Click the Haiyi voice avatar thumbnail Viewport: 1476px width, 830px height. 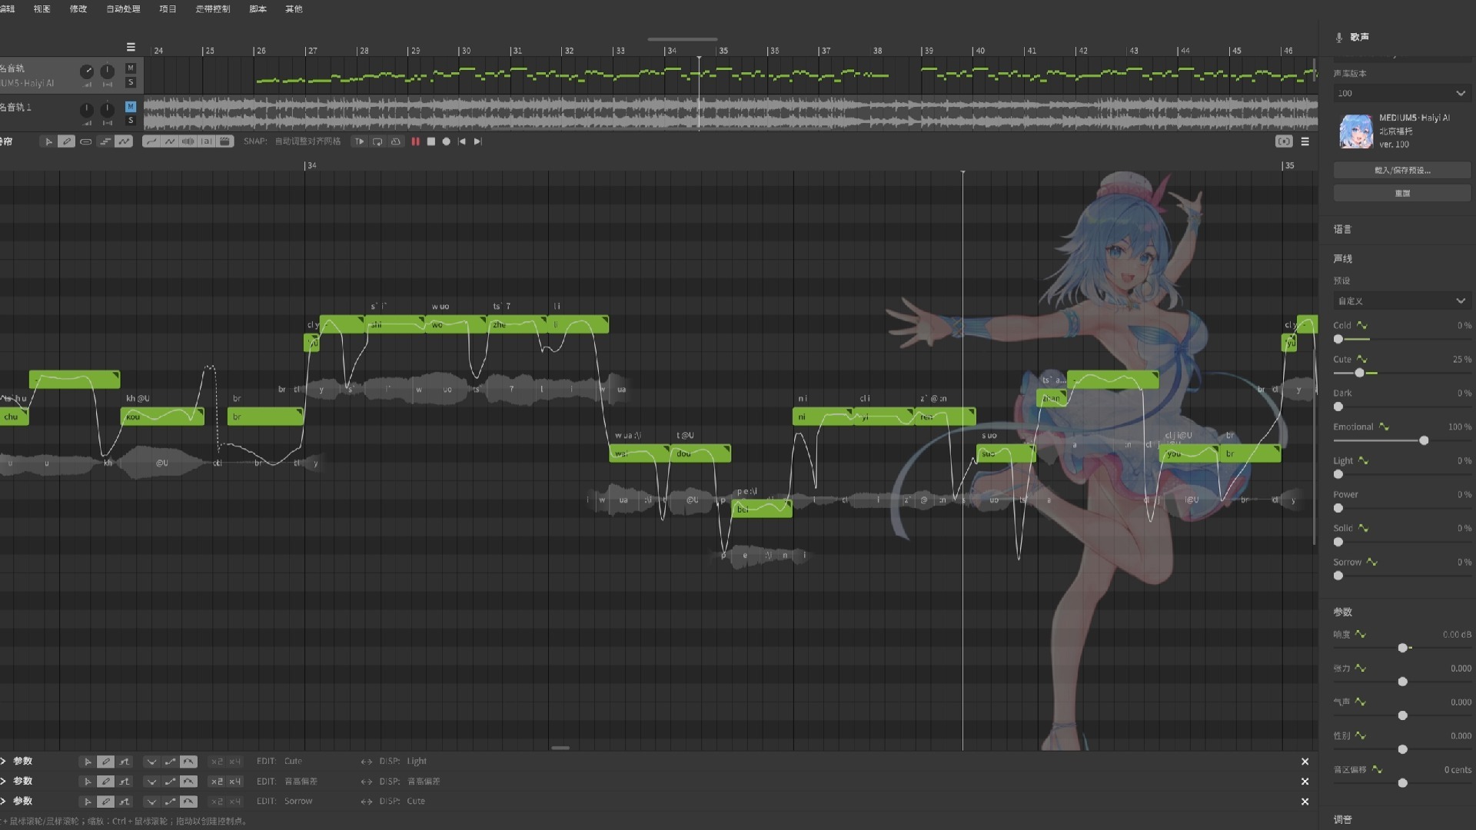coord(1356,131)
